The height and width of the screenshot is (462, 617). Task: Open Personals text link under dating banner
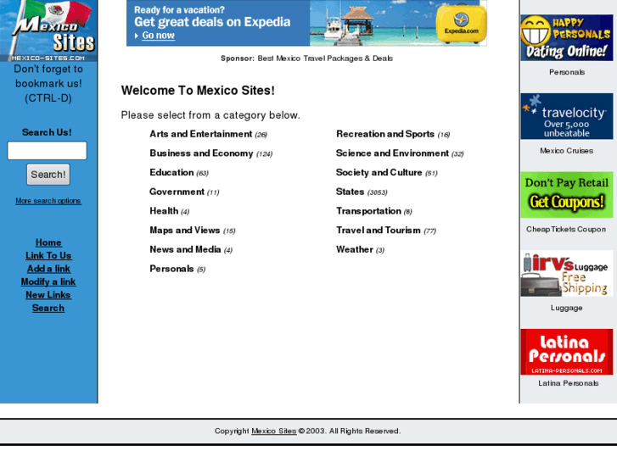coord(567,72)
